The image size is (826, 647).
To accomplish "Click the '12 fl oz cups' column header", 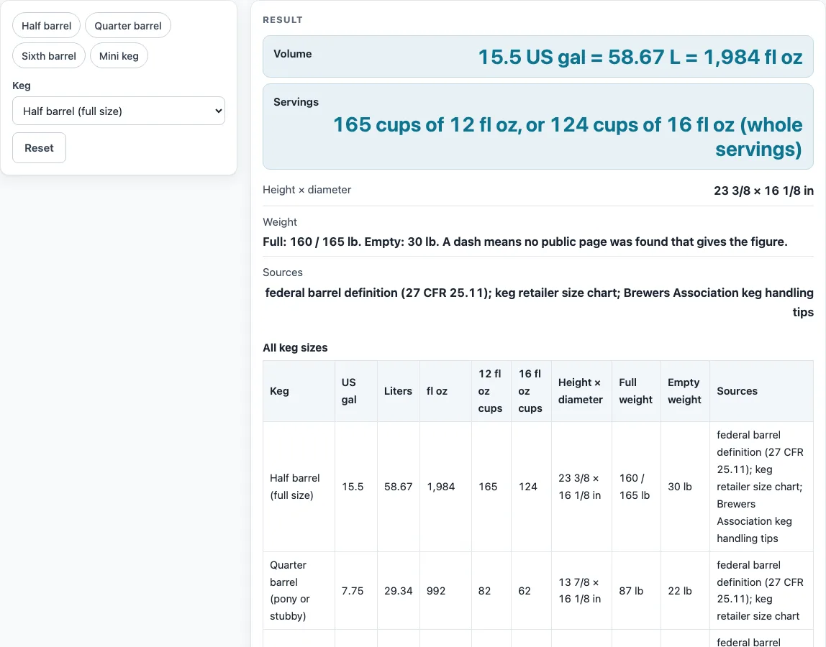I will coord(491,391).
